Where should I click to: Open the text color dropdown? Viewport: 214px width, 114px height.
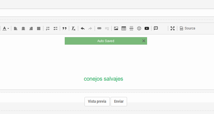click(x=6, y=28)
